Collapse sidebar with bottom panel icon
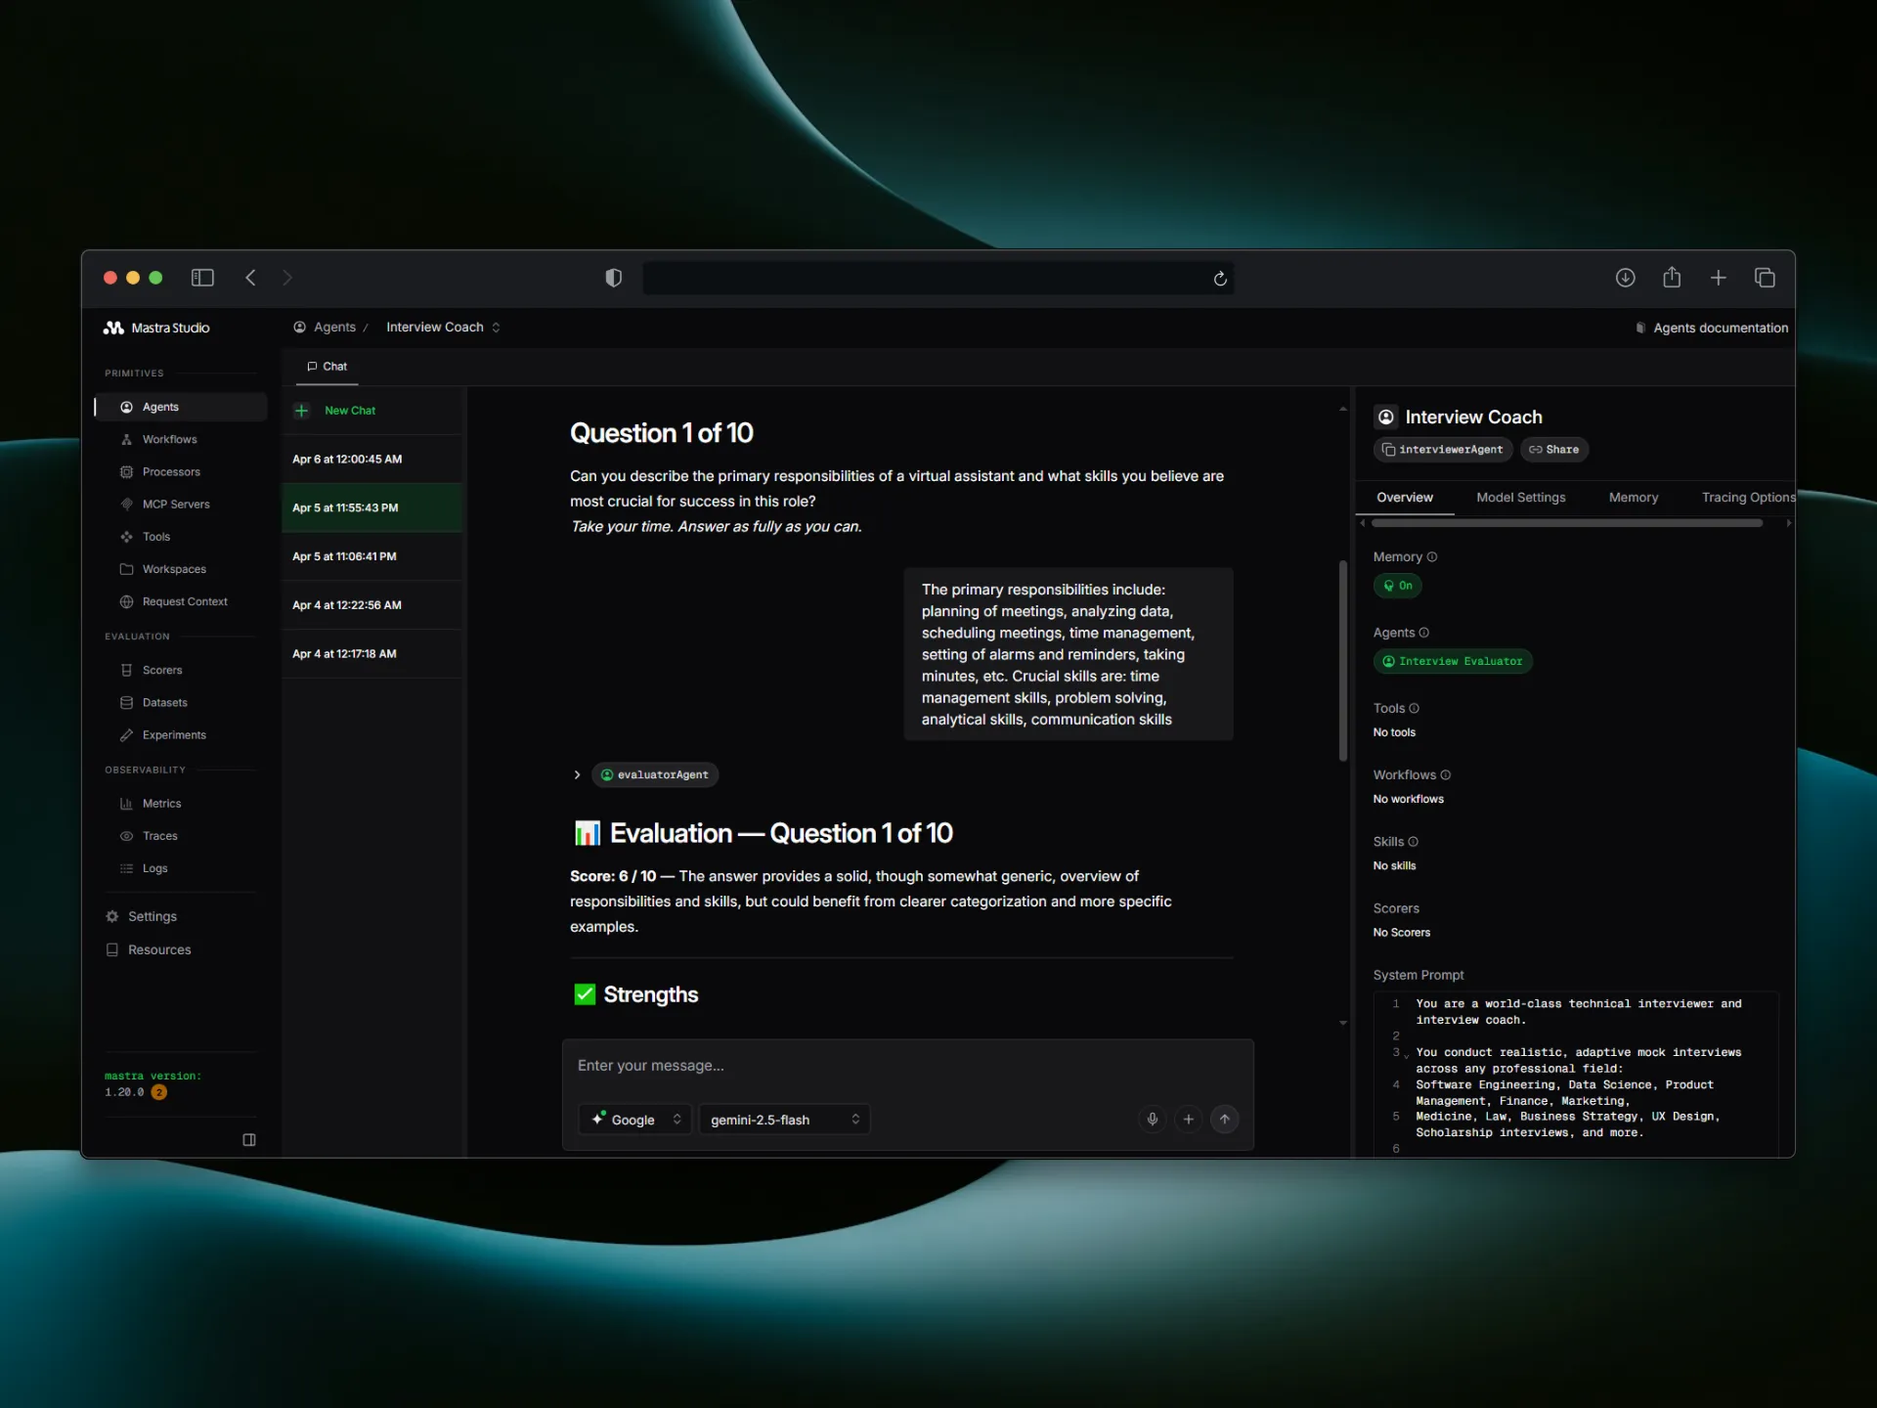 click(249, 1139)
